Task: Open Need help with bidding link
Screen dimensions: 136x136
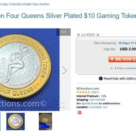Action: (120, 79)
